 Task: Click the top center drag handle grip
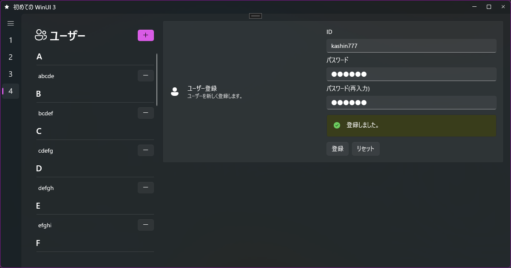coord(255,16)
